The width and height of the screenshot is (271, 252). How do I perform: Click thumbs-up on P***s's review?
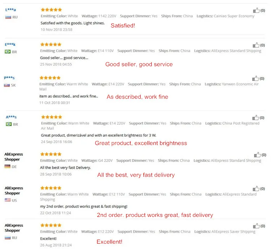point(255,78)
